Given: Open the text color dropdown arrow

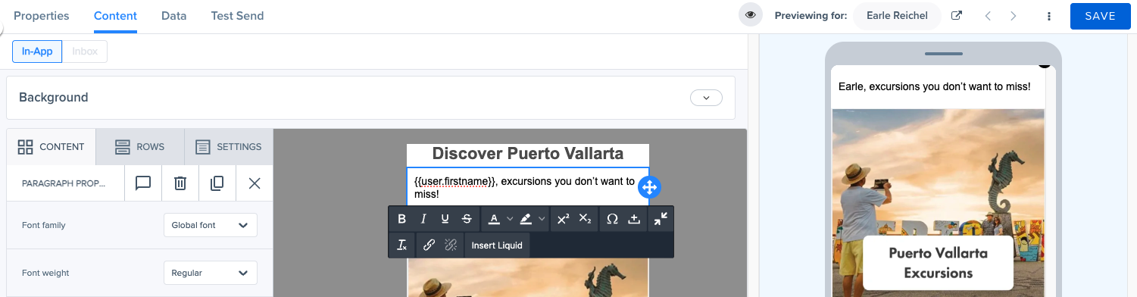Looking at the screenshot, I should click(510, 219).
